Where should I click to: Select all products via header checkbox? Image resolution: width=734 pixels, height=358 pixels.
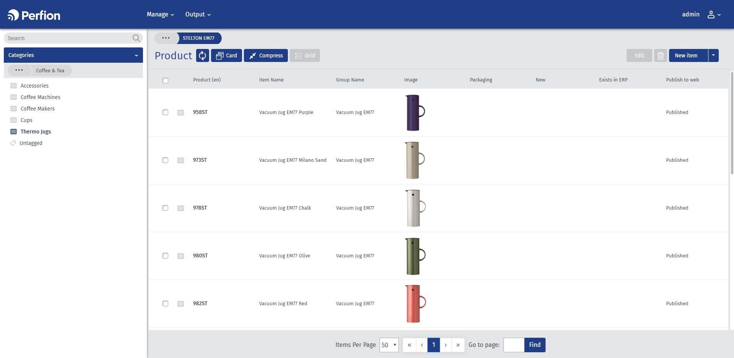pos(166,80)
